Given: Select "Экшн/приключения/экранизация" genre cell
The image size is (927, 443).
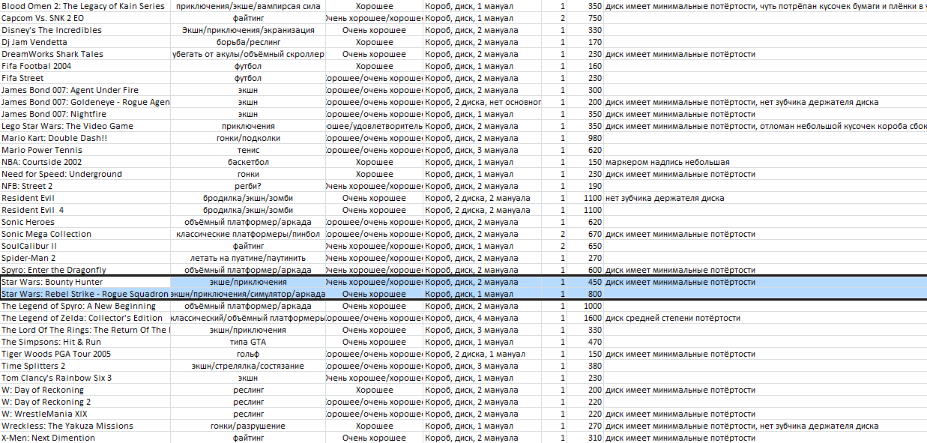Looking at the screenshot, I should pos(248,30).
